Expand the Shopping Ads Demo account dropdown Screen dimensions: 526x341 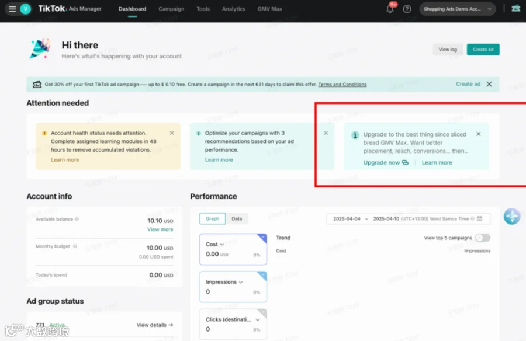pos(458,9)
